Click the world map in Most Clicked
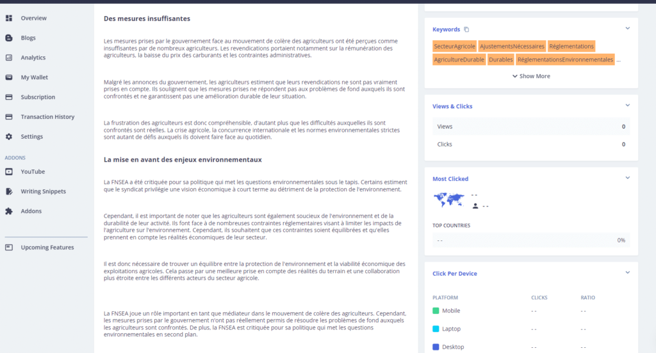This screenshot has width=656, height=353. pos(449,200)
